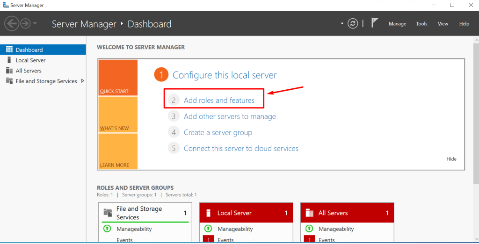Viewport: 479px width, 244px height.
Task: Open dropdown arrow left of refresh
Action: point(342,24)
